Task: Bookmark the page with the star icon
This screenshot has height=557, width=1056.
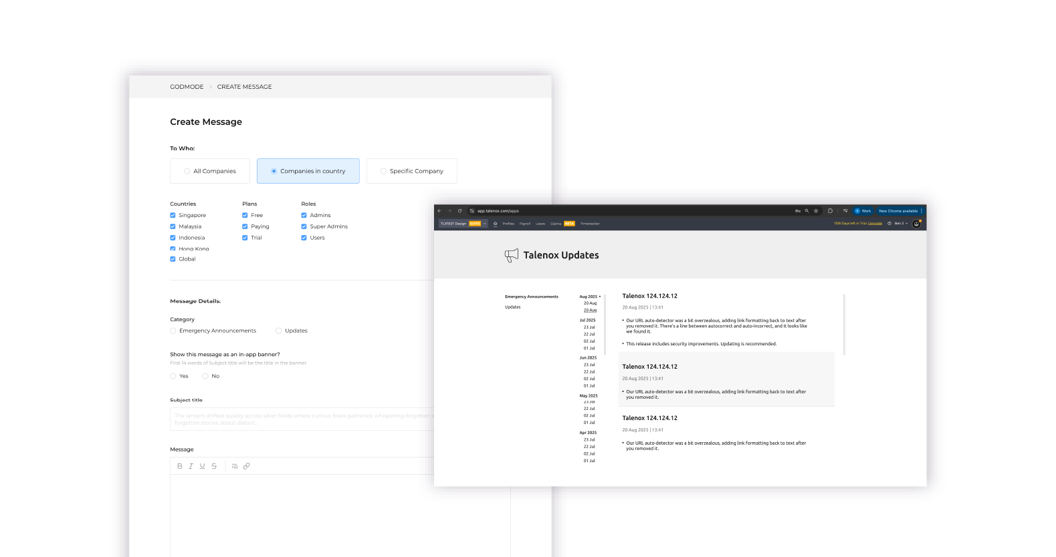Action: tap(816, 211)
